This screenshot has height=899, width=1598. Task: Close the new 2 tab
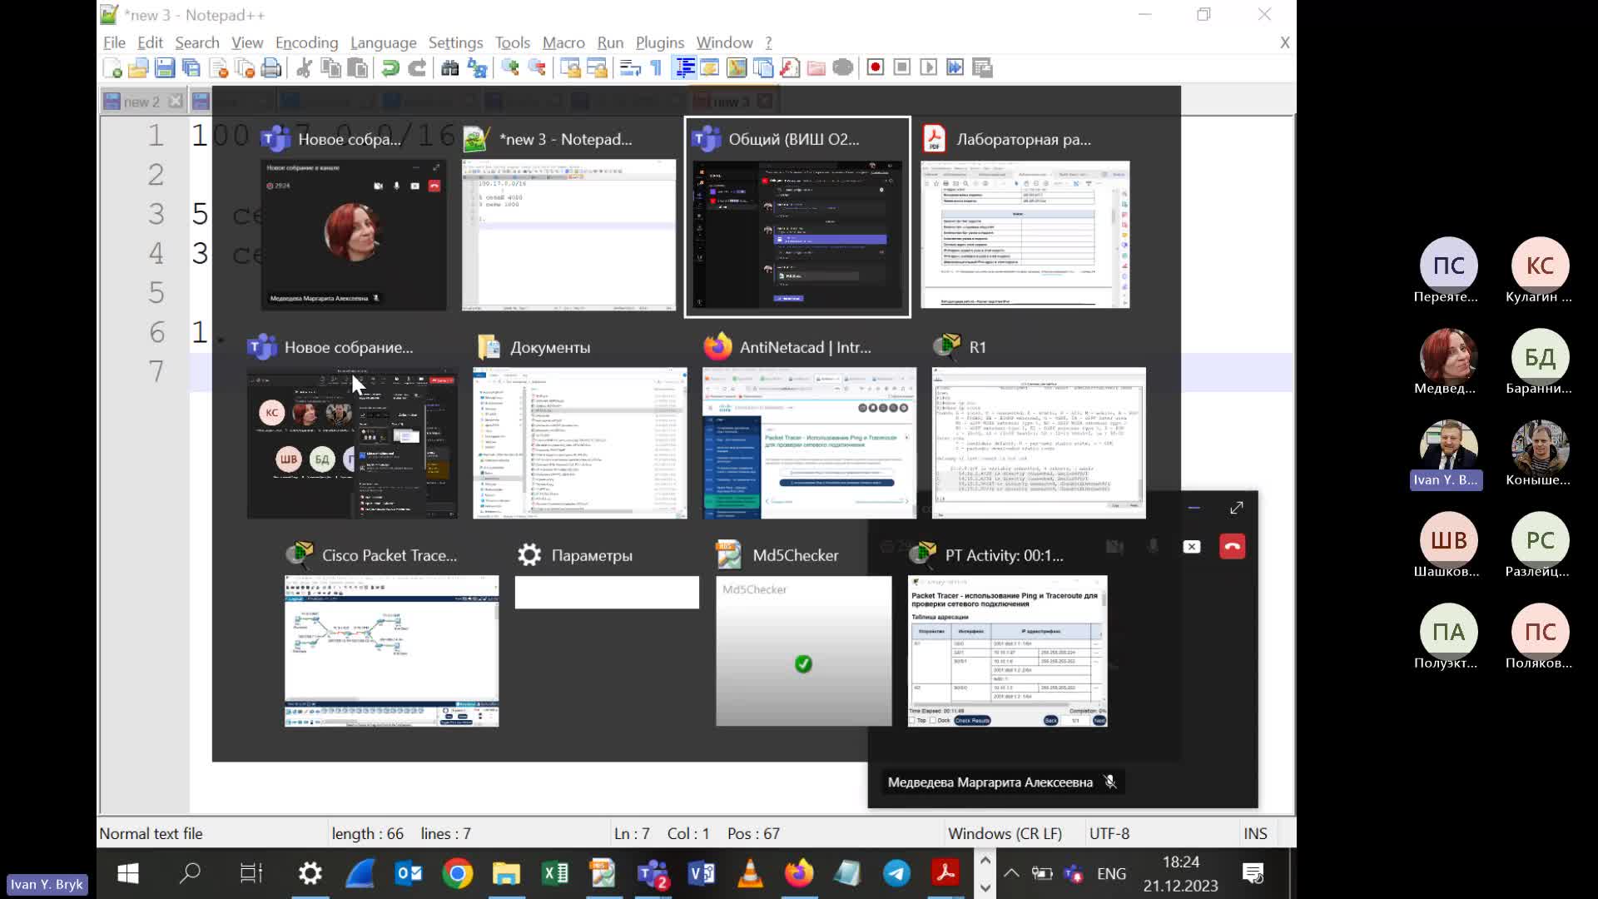[x=175, y=102]
